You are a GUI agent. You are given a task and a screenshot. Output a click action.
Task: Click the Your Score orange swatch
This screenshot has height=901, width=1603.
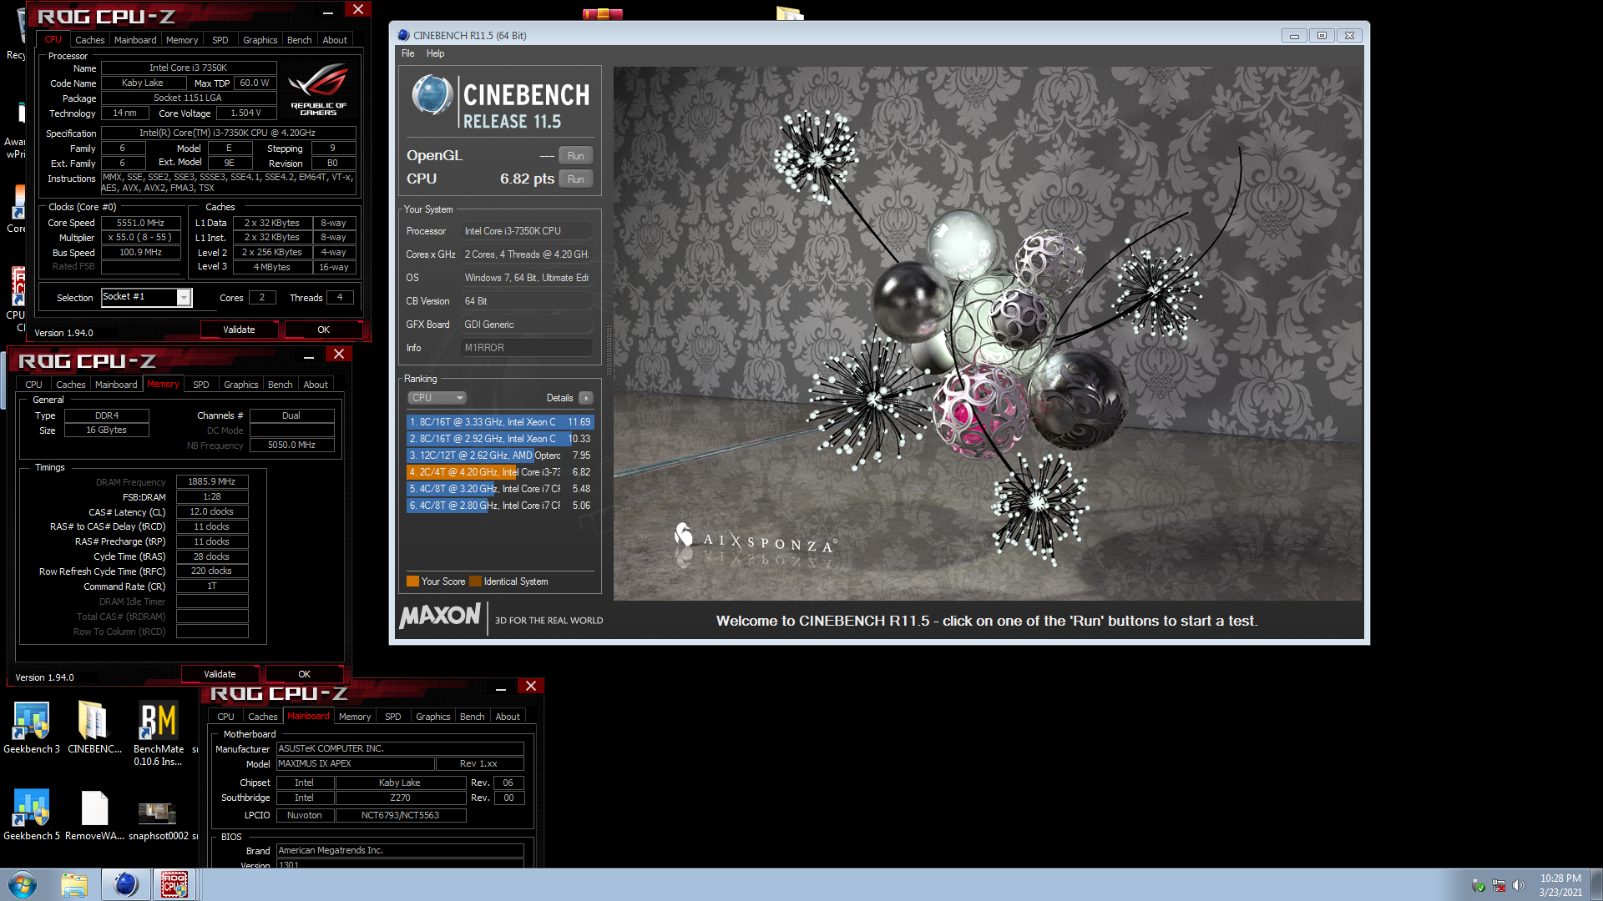click(412, 581)
